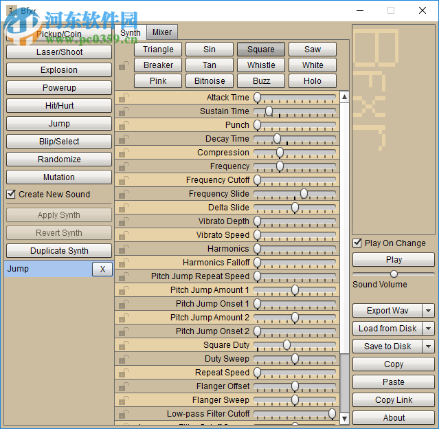Screen dimensions: 439x429
Task: Toggle the lock icon beside Attack Time
Action: click(x=124, y=98)
